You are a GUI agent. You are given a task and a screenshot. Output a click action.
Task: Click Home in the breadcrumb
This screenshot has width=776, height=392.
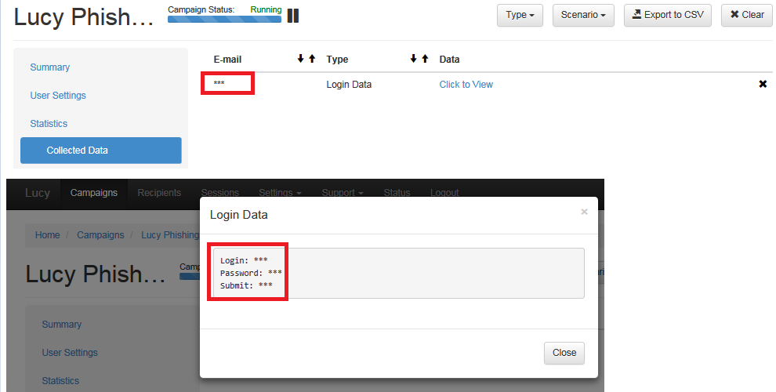[48, 235]
